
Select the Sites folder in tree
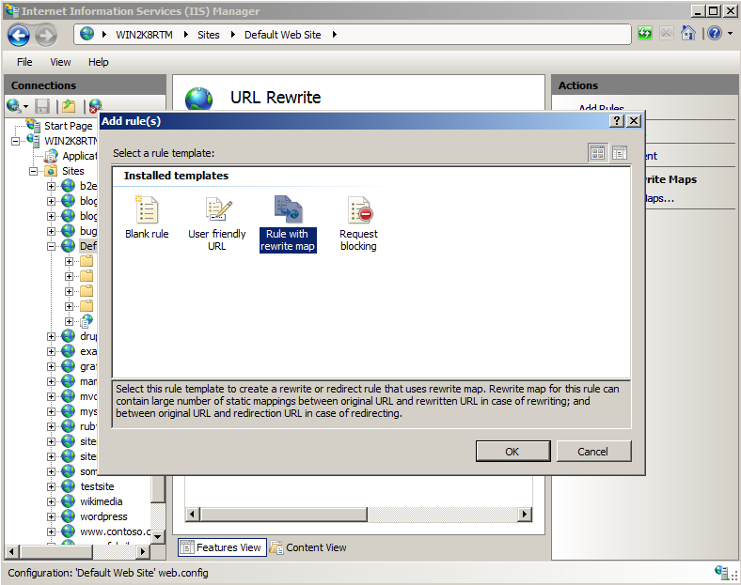tap(72, 171)
